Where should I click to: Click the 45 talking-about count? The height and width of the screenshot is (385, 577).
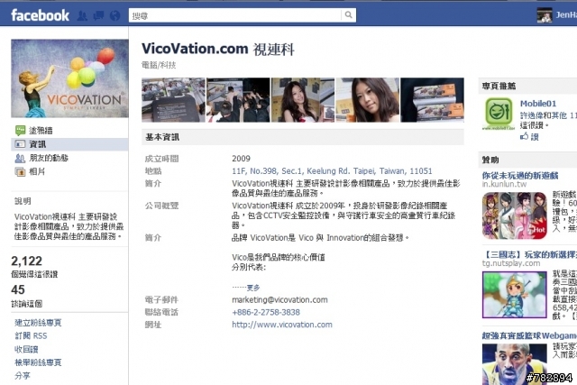pyautogui.click(x=18, y=289)
